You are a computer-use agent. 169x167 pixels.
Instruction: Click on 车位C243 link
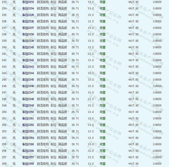(28, 67)
